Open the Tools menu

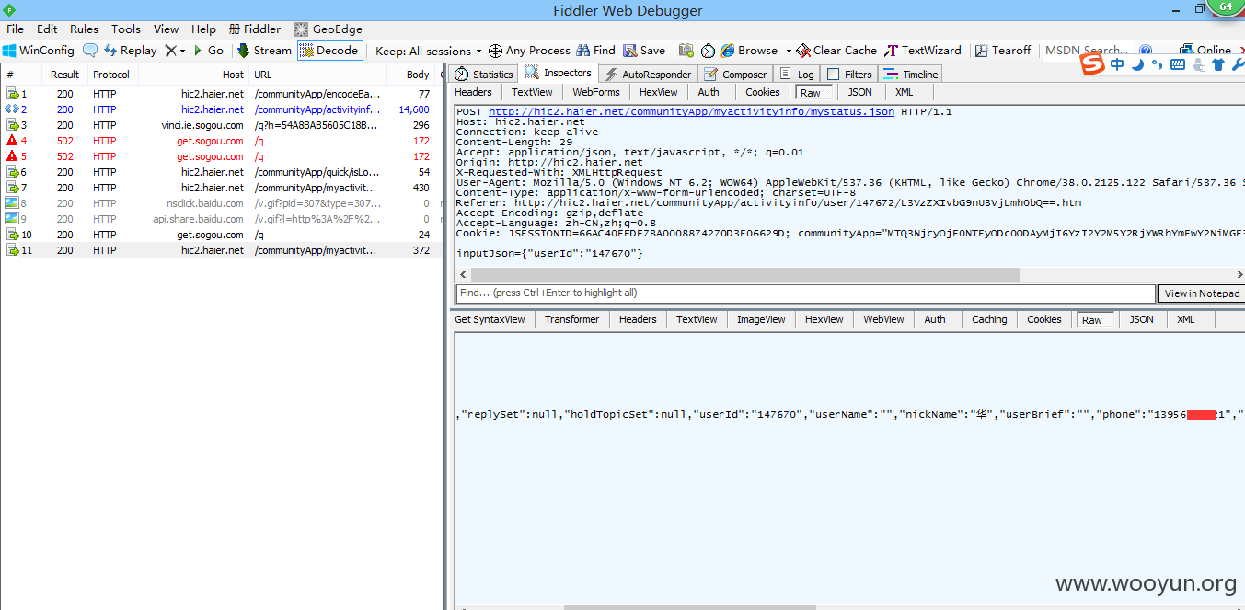click(x=126, y=29)
